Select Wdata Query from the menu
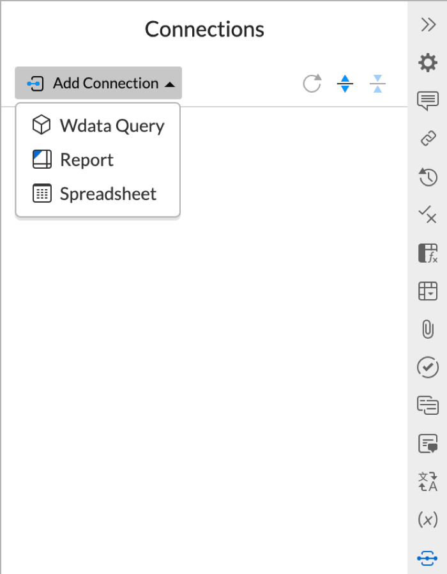This screenshot has width=447, height=574. (x=98, y=125)
